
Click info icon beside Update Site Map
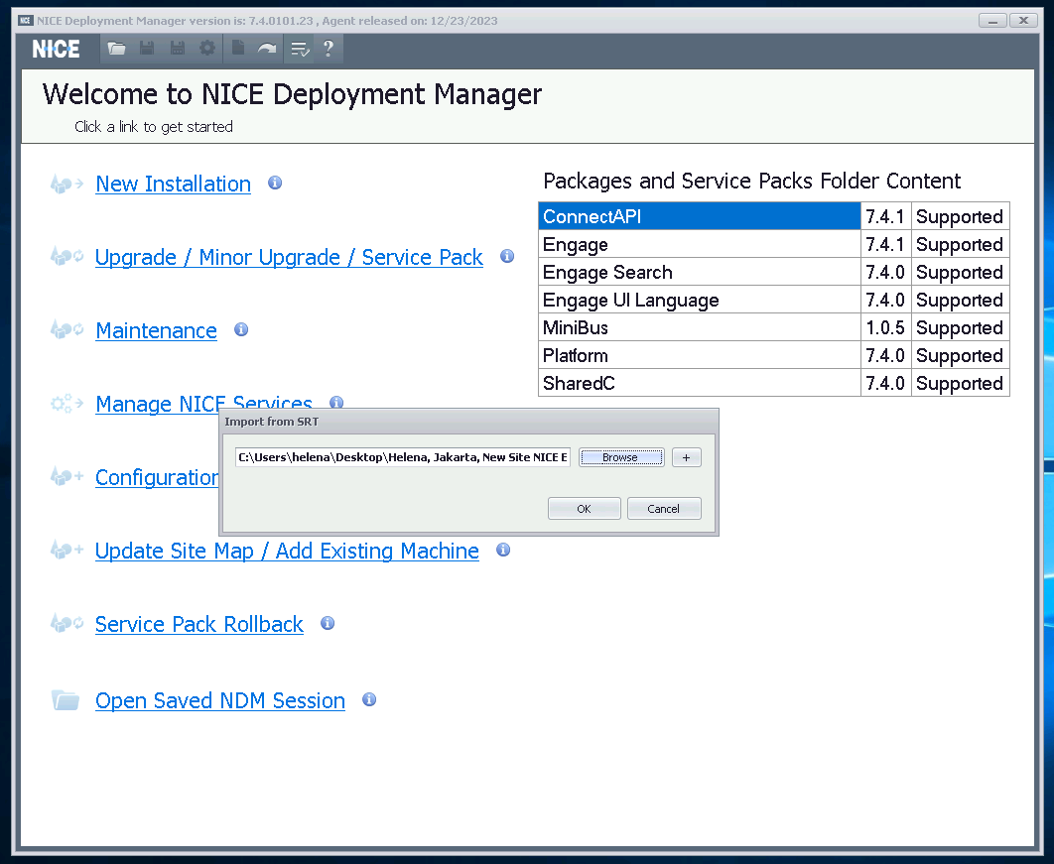[x=503, y=550]
